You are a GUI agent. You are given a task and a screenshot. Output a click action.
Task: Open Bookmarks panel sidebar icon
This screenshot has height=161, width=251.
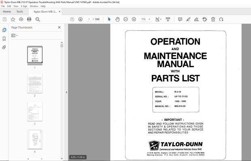coord(4,38)
